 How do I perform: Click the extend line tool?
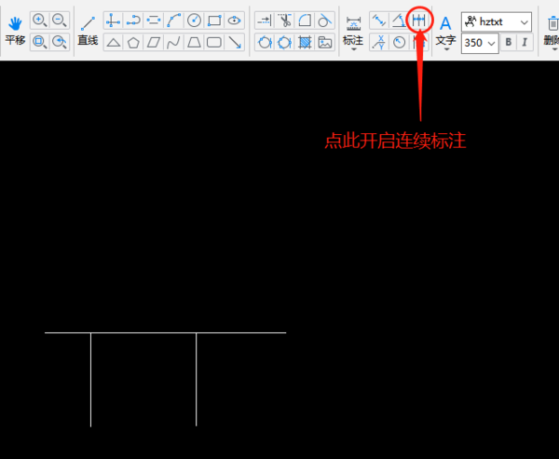[x=265, y=20]
